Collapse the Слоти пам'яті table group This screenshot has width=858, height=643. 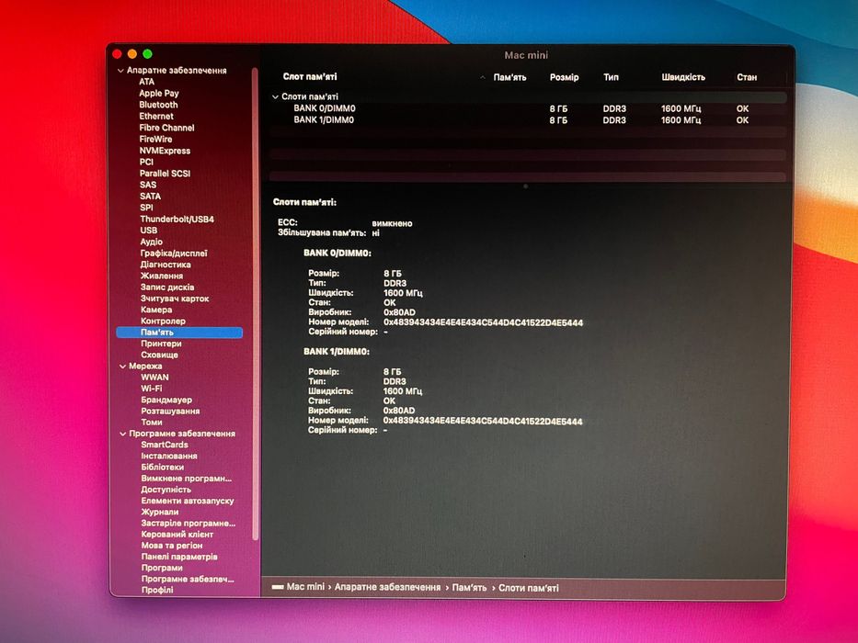[x=275, y=96]
